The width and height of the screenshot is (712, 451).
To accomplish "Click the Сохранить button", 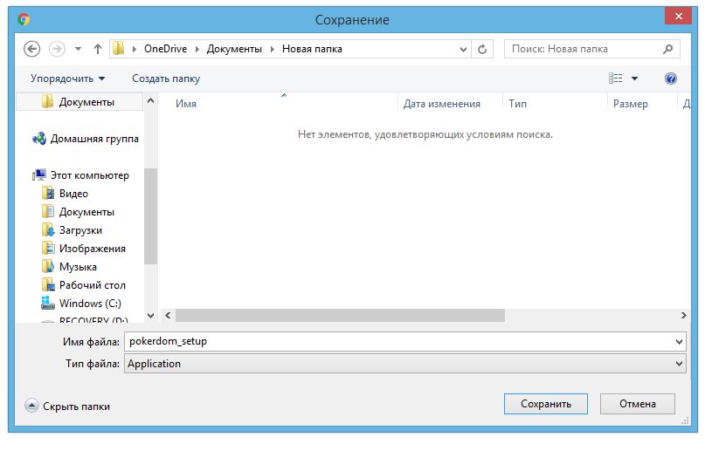I will [x=546, y=404].
